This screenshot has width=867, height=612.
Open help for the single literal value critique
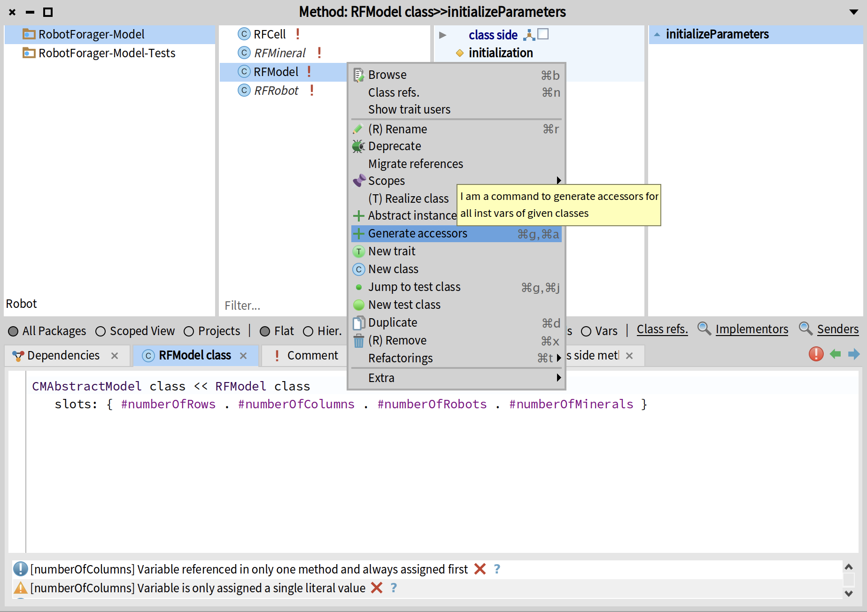click(x=394, y=588)
